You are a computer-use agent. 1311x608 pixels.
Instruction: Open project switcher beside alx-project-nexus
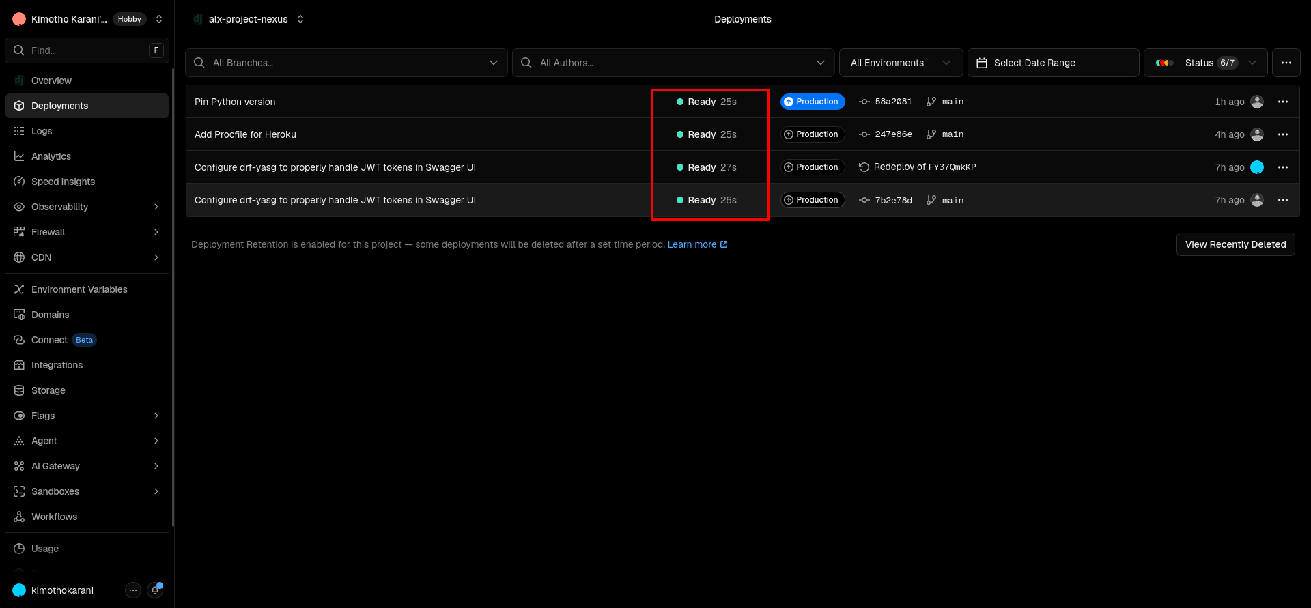[x=300, y=19]
